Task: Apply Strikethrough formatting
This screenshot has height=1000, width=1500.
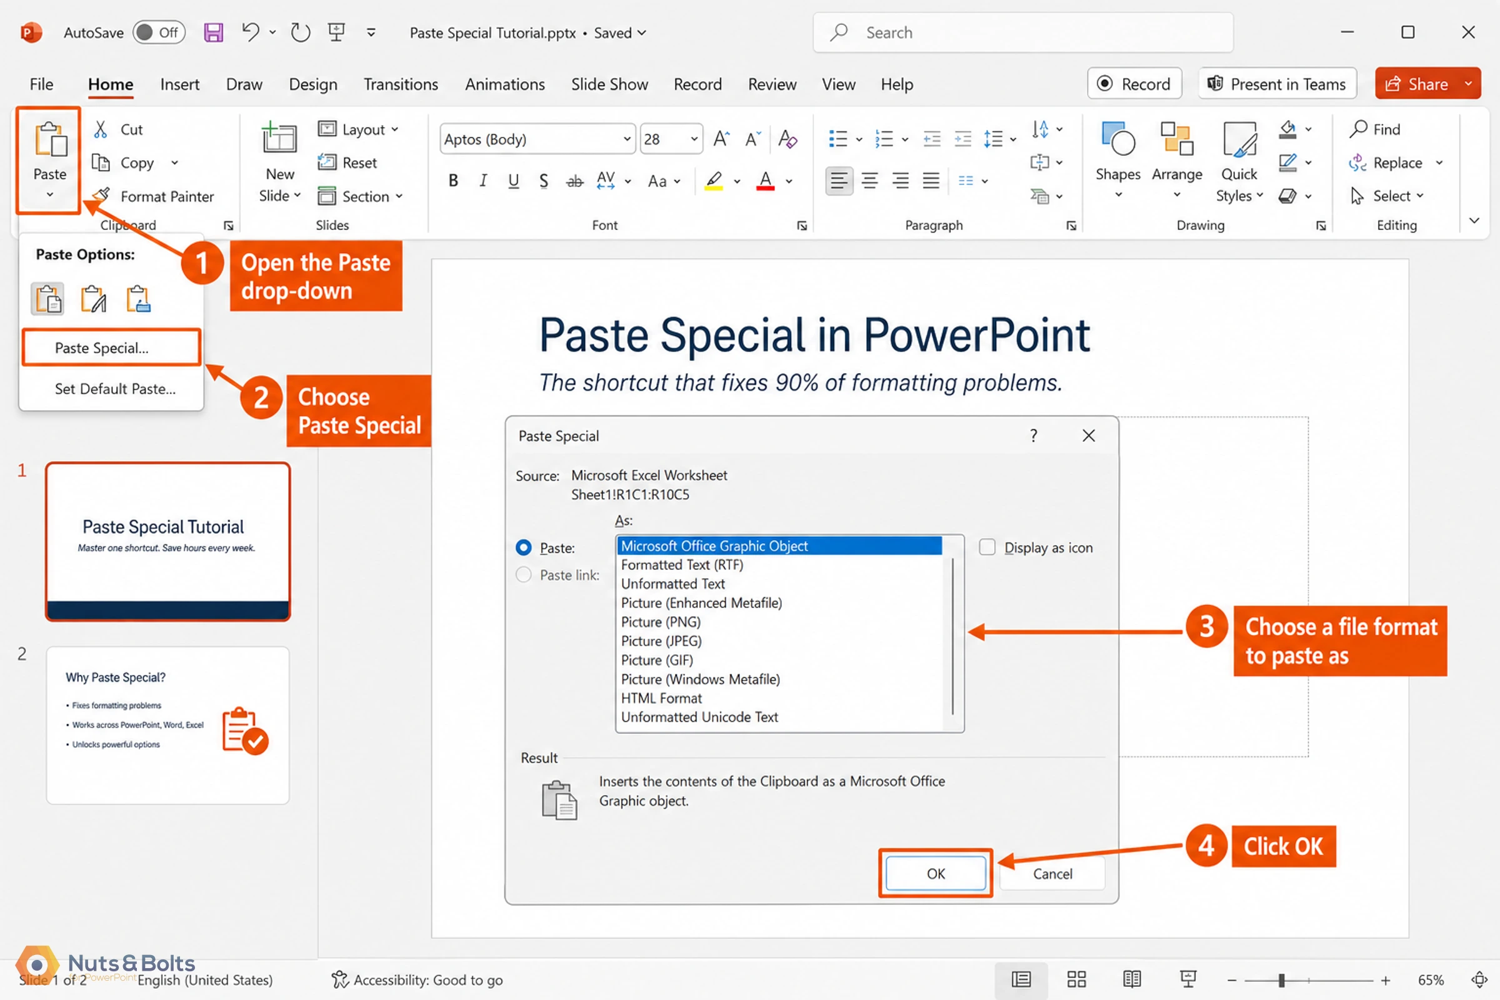Action: [574, 181]
